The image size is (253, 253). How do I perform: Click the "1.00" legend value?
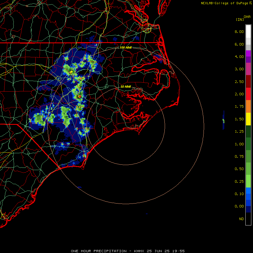tap(239, 144)
